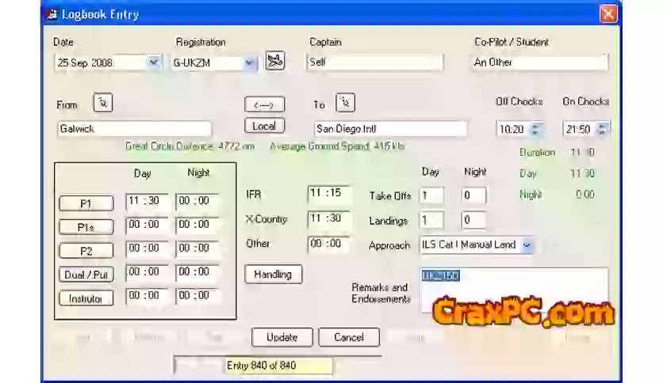This screenshot has height=383, width=663.
Task: Click the Off Chocks 10:20 time field
Action: [x=514, y=129]
